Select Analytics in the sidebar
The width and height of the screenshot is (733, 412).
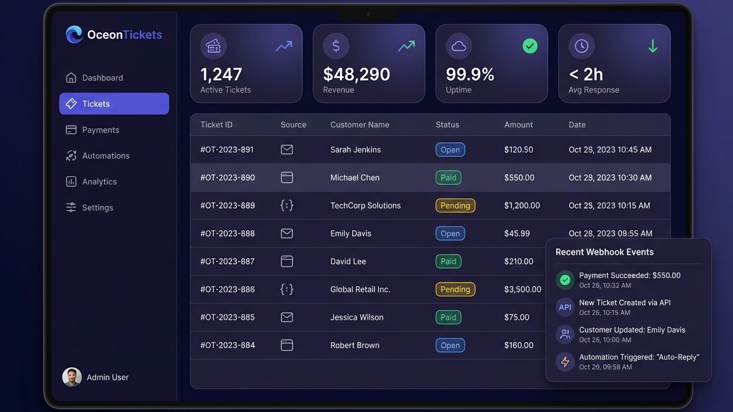[99, 182]
